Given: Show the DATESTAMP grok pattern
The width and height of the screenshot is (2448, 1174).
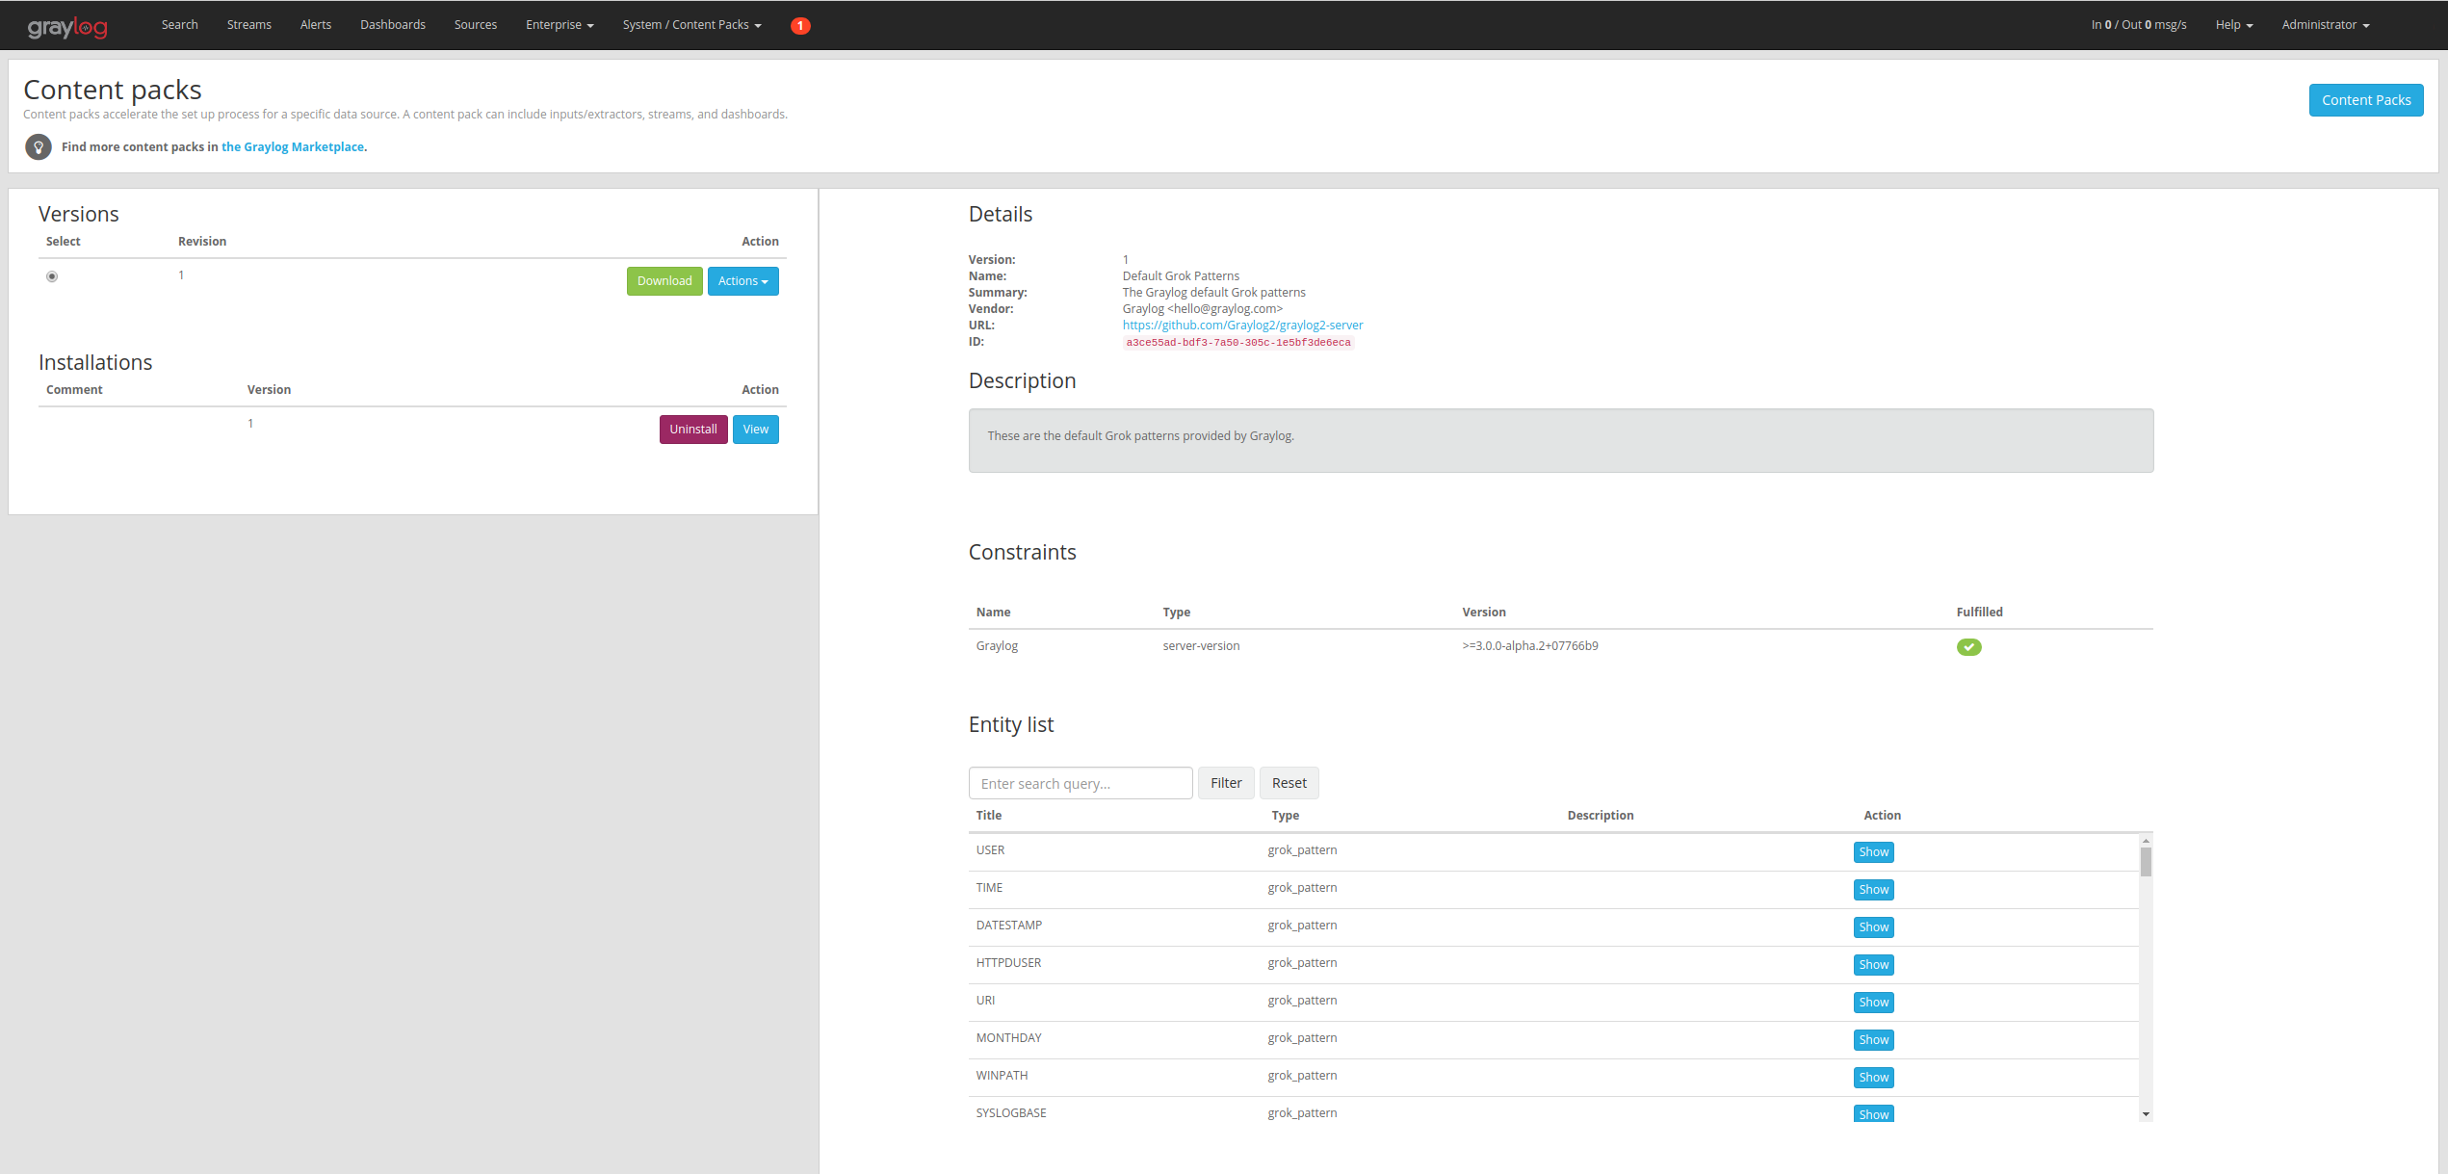Looking at the screenshot, I should (x=1873, y=927).
